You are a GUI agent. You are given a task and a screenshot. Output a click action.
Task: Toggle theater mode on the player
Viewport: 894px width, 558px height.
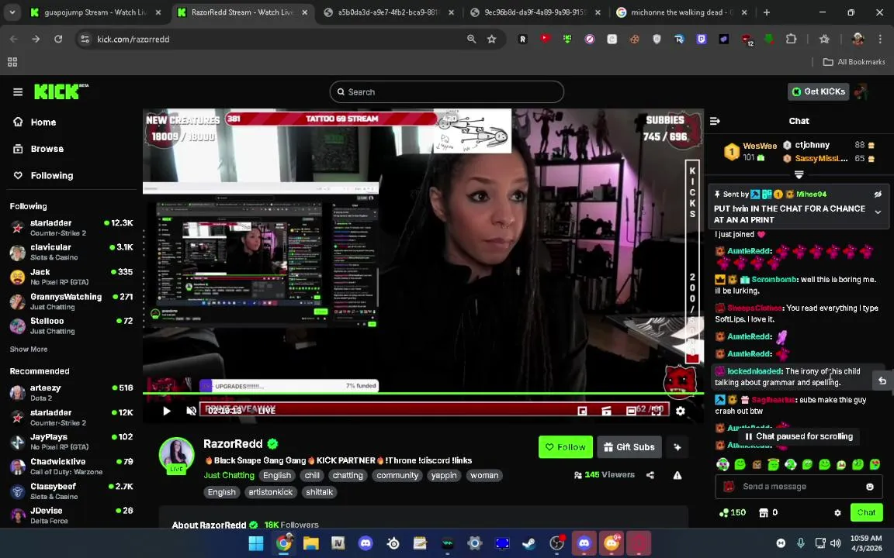pyautogui.click(x=631, y=411)
